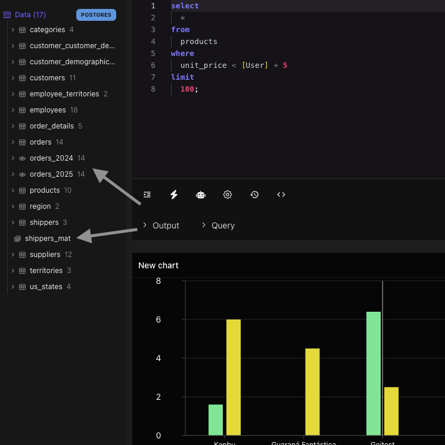Click the Data (17) header label
This screenshot has height=445, width=445.
click(30, 15)
